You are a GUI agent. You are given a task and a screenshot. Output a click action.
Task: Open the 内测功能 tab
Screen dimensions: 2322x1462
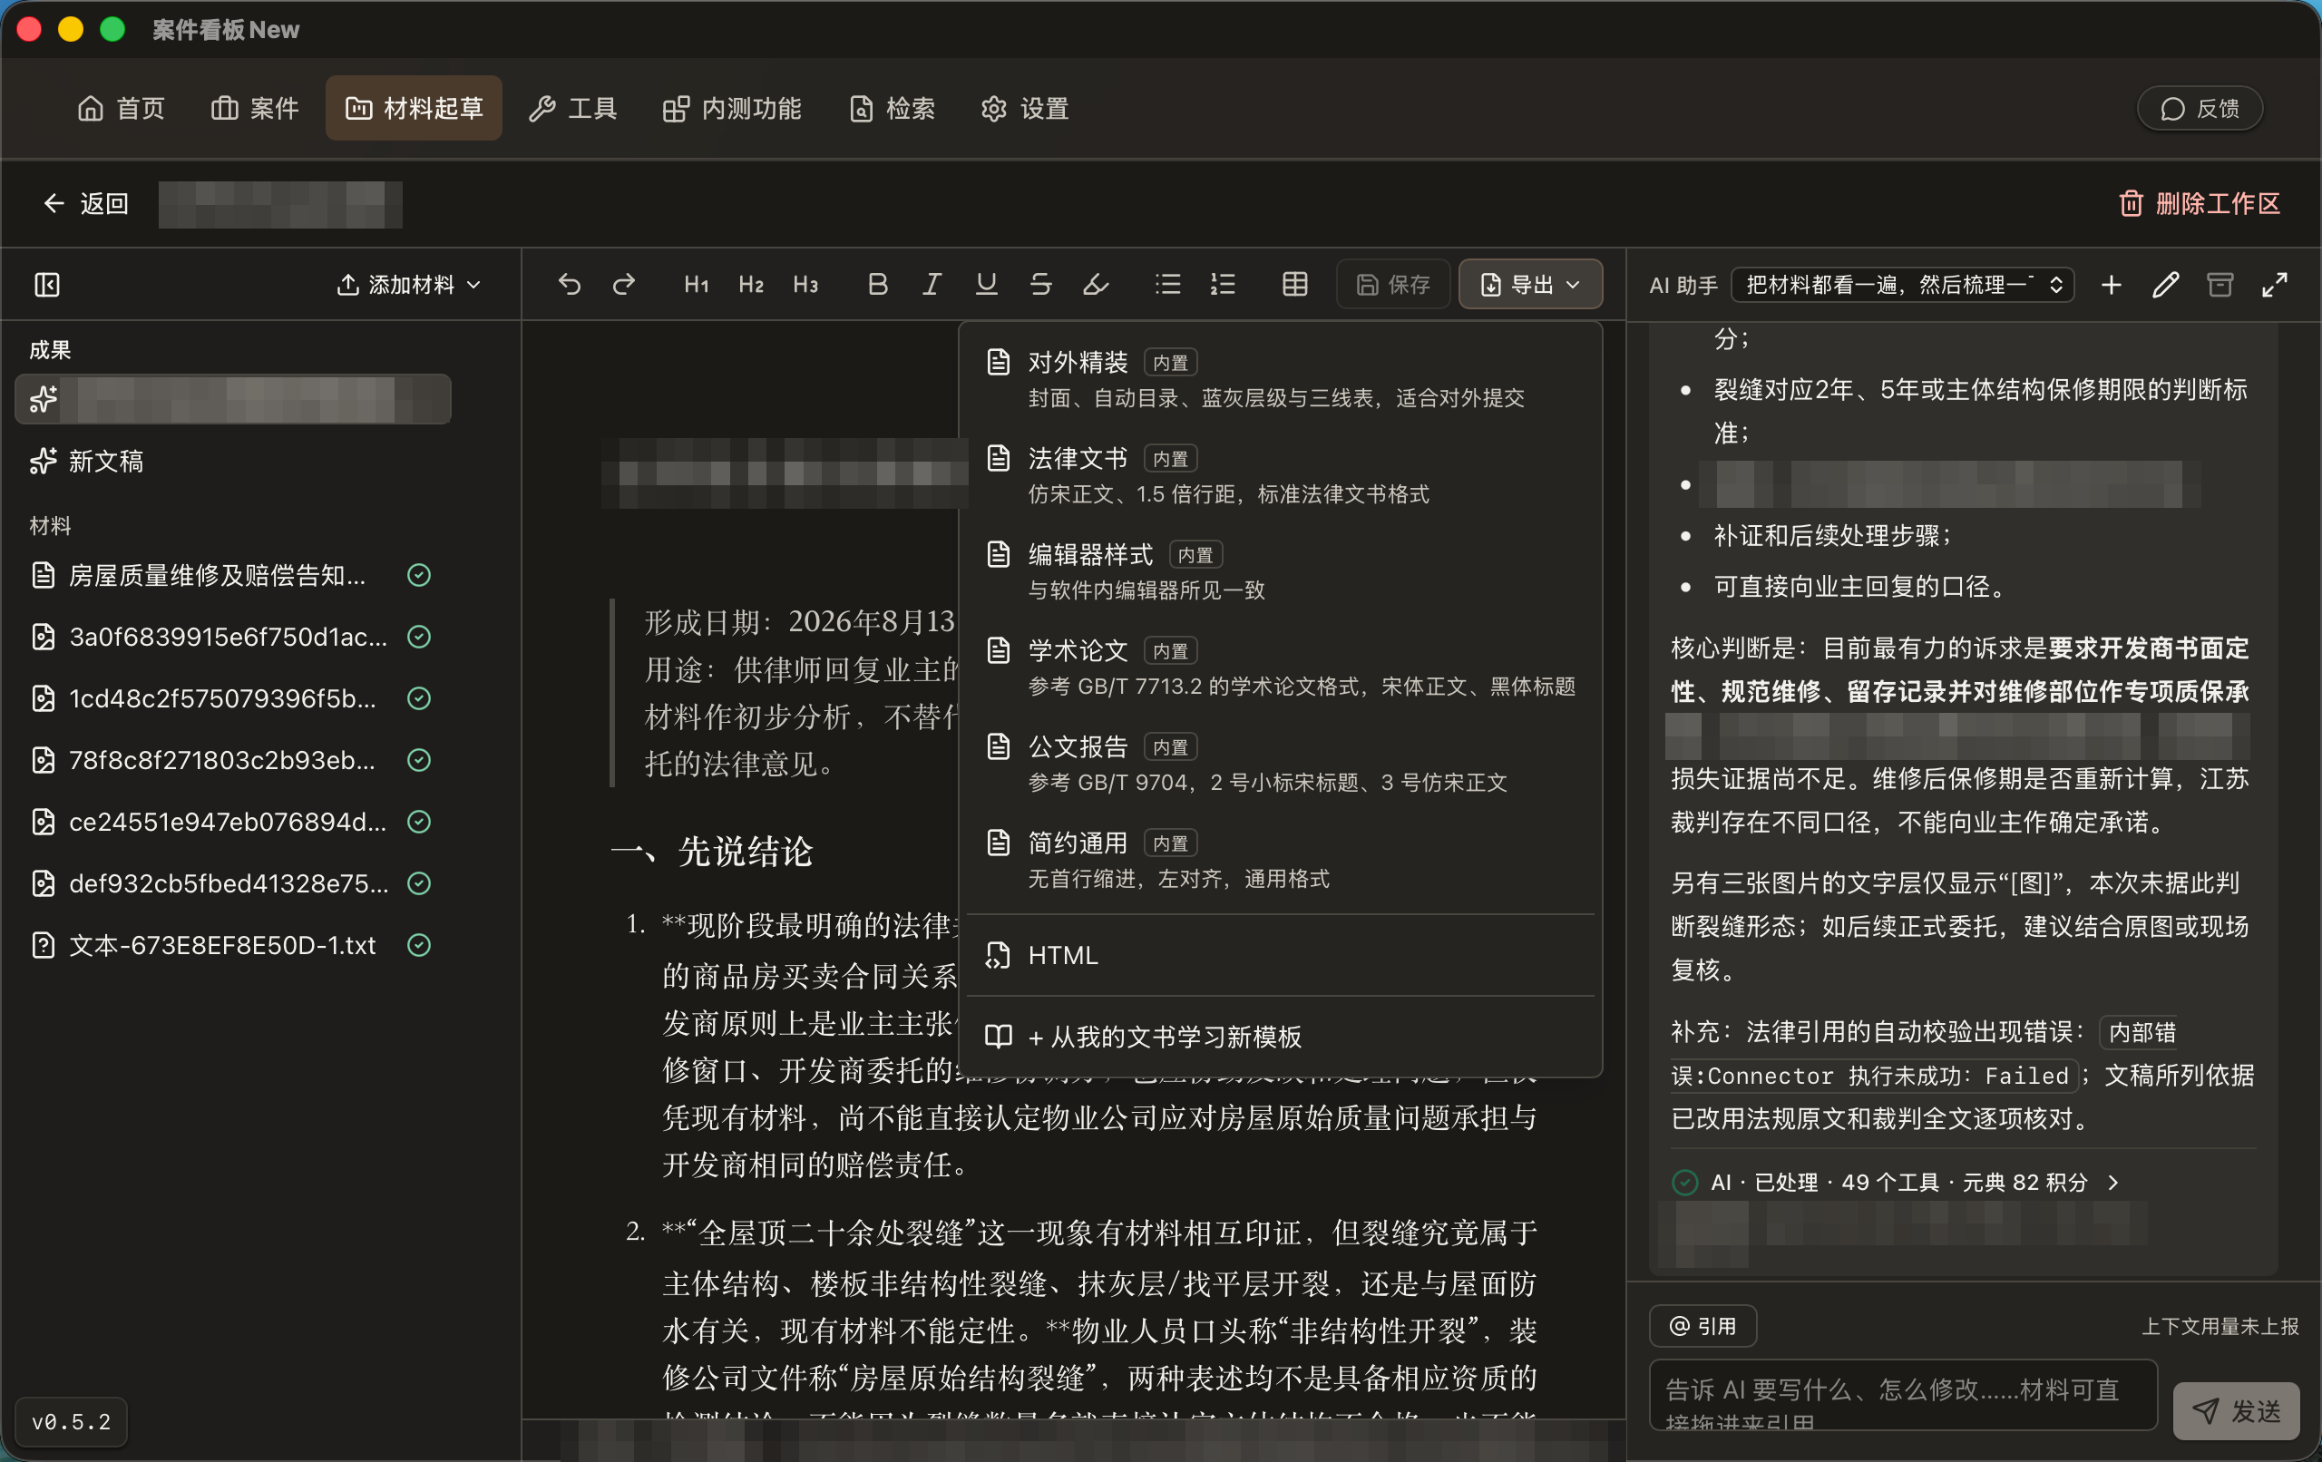[732, 108]
